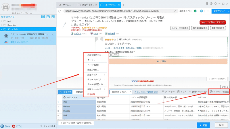Viewport: 230px width, 129px height.
Task: Collapse the デフォルト folder
Action: 2,29
